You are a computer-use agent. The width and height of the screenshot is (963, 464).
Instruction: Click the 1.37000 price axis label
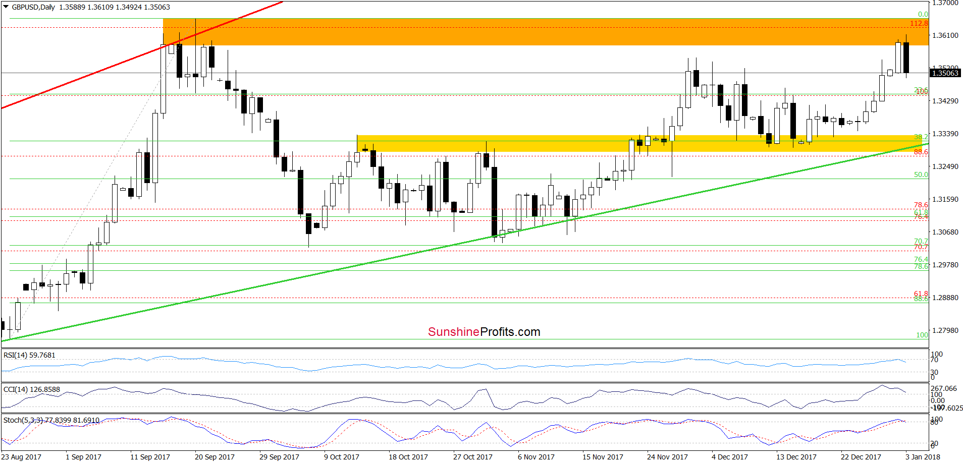click(945, 3)
